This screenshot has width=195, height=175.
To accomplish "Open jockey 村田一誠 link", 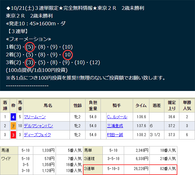I will pos(115,135).
